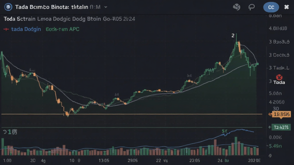
Task: Click the orange horizontal support line
Action: point(131,114)
